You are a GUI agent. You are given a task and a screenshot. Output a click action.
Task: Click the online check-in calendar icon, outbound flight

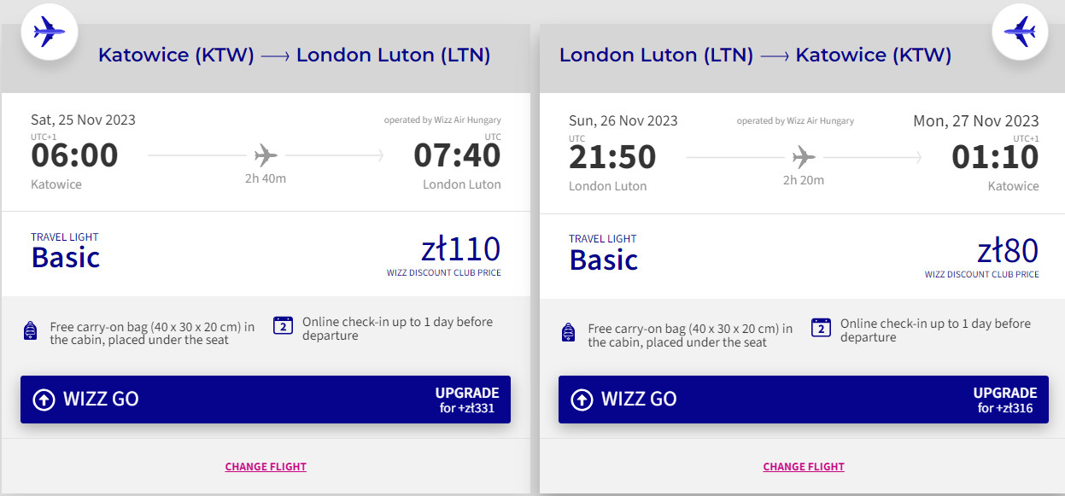click(283, 326)
